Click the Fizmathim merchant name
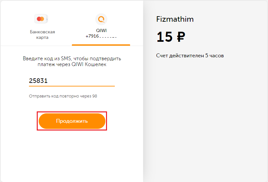 coord(175,19)
